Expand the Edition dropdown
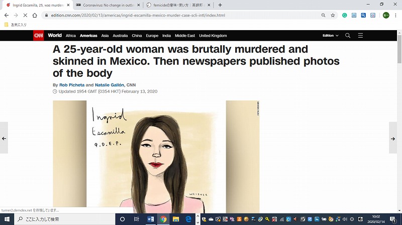The image size is (402, 225). tap(331, 36)
